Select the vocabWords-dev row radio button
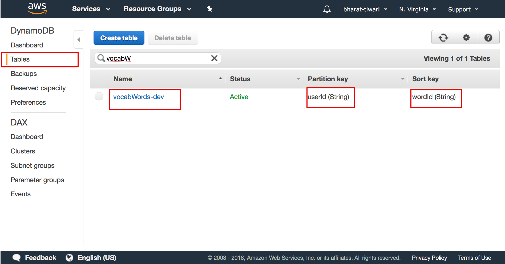 pos(99,96)
